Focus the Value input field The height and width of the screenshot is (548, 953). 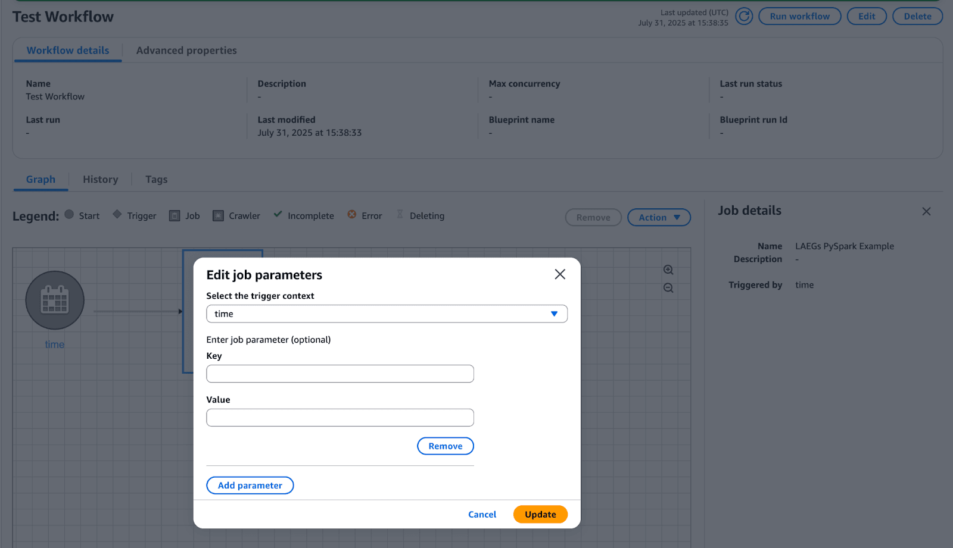[x=340, y=418]
